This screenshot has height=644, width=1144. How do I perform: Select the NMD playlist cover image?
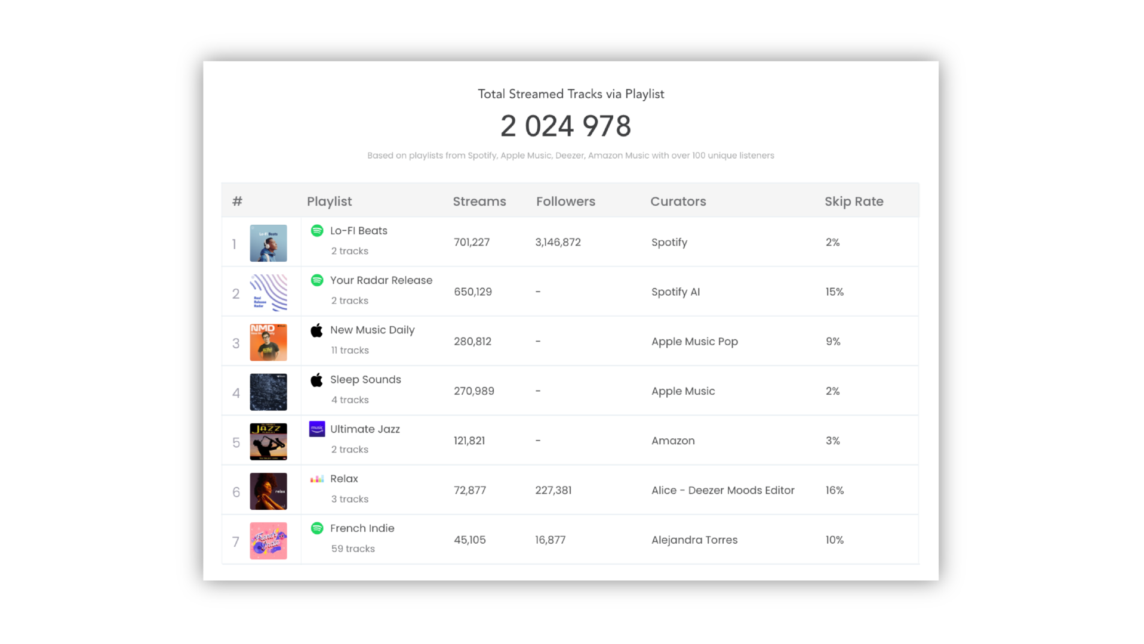pos(268,342)
